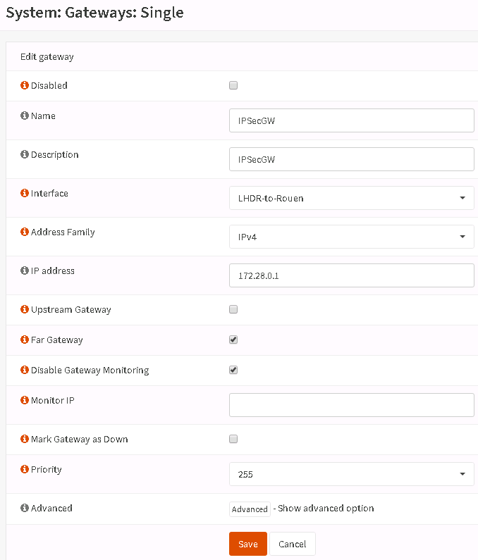Tick the Disabled checkbox

[x=233, y=85]
